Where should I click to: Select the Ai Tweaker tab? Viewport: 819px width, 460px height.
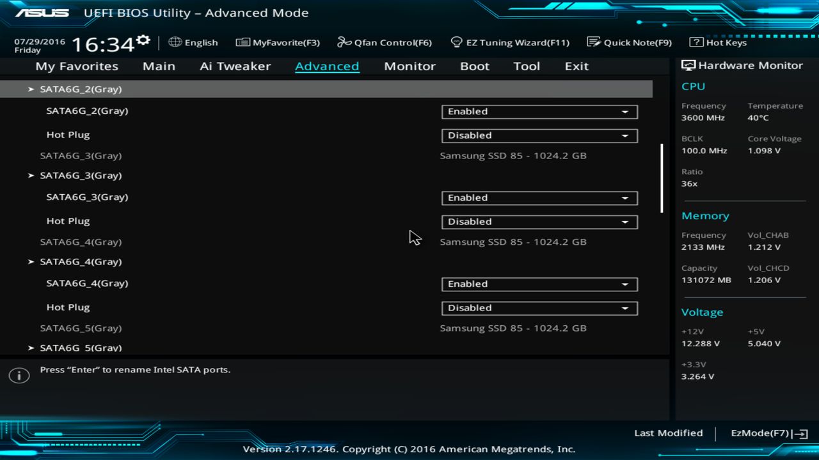pos(235,66)
